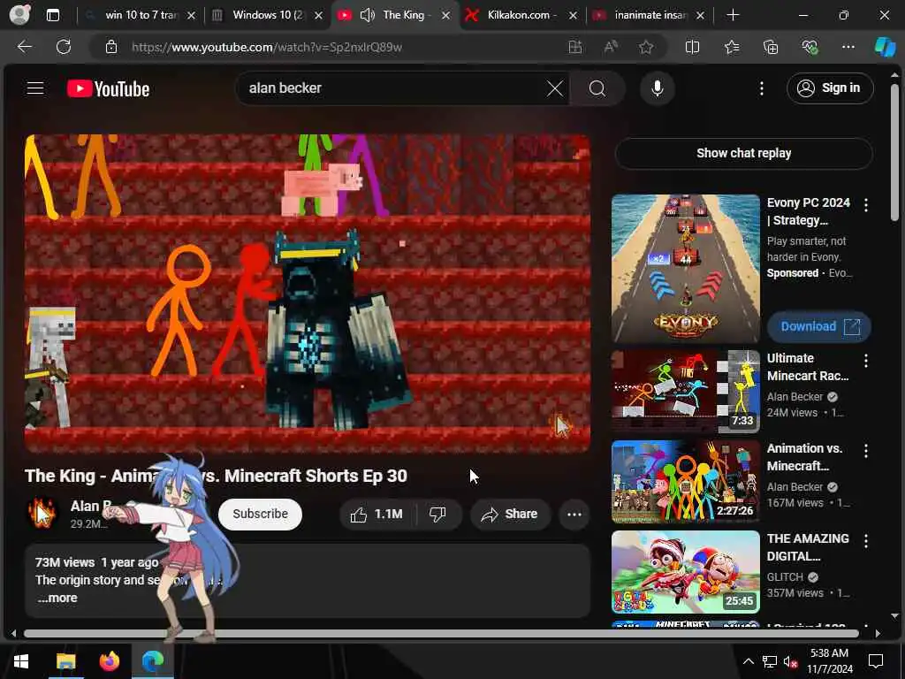Start voice search with microphone icon
905x679 pixels.
pos(657,88)
